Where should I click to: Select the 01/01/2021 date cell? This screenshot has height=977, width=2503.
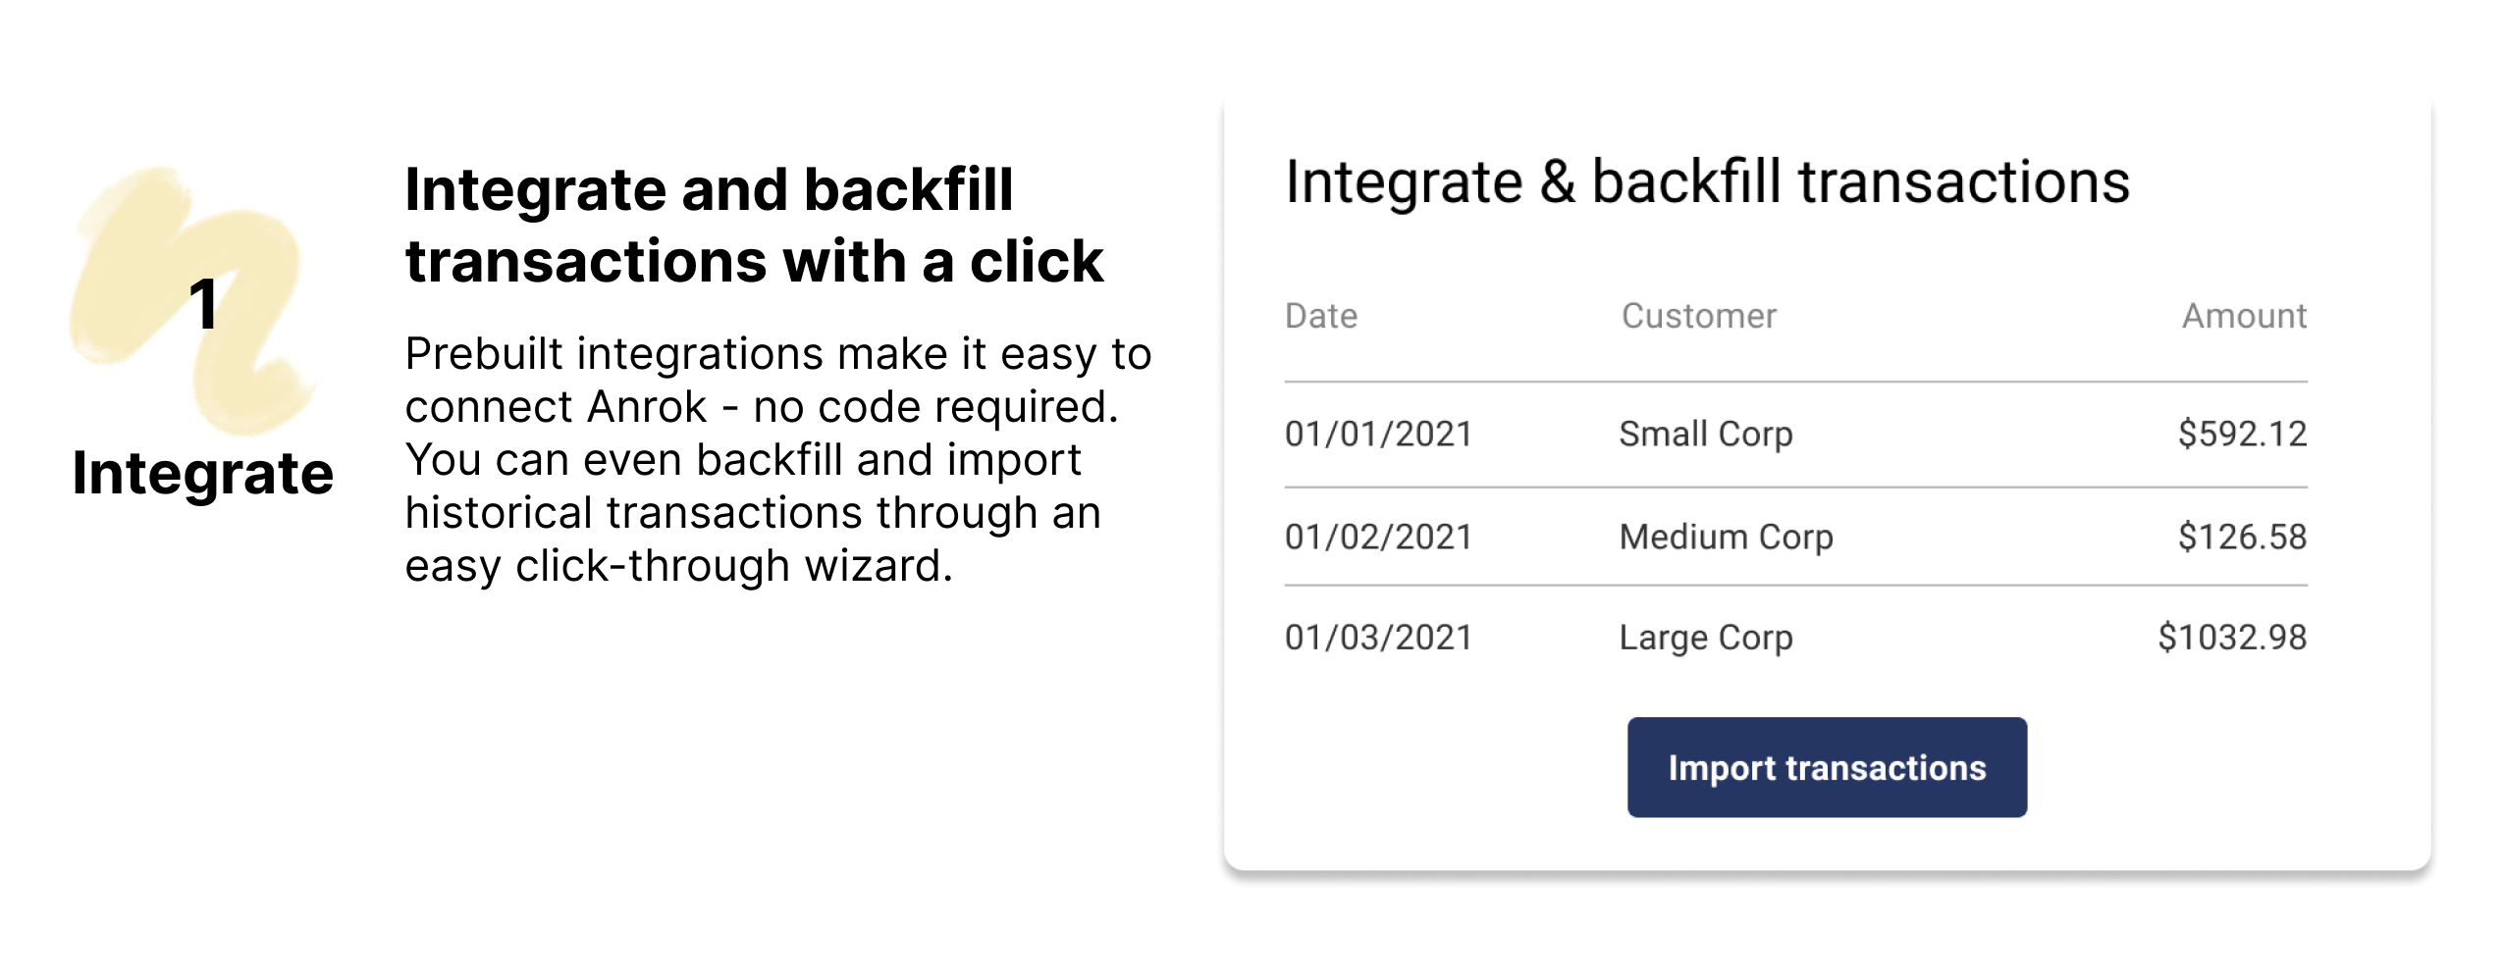click(1378, 434)
